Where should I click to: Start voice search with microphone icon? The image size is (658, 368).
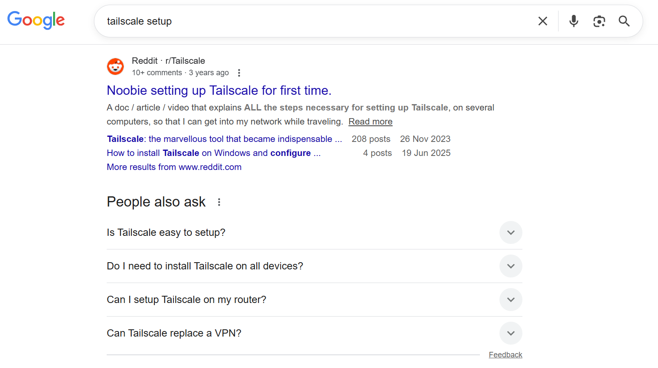click(573, 21)
